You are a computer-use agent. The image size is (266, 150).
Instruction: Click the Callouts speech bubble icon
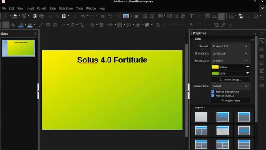129,25
